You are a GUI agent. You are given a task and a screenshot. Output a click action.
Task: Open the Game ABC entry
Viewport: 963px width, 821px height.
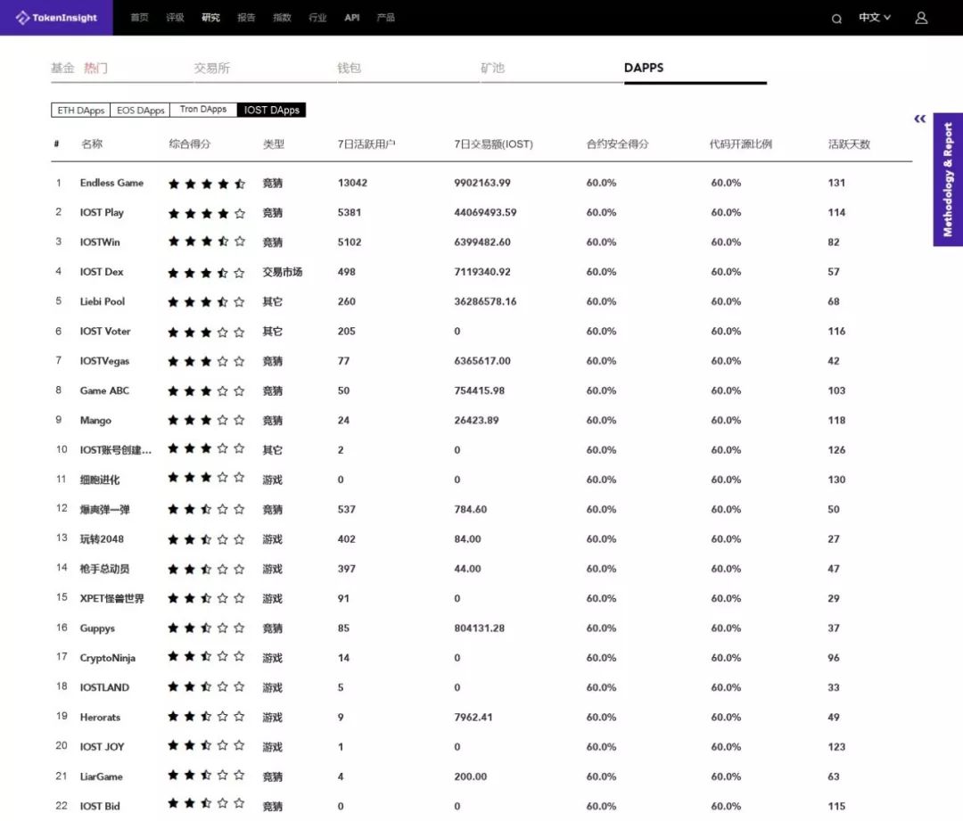pyautogui.click(x=104, y=390)
